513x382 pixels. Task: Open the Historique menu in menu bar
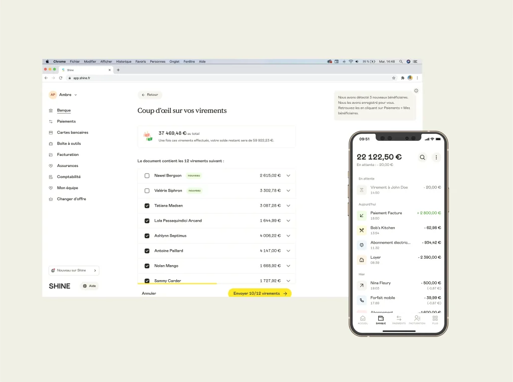(x=124, y=62)
